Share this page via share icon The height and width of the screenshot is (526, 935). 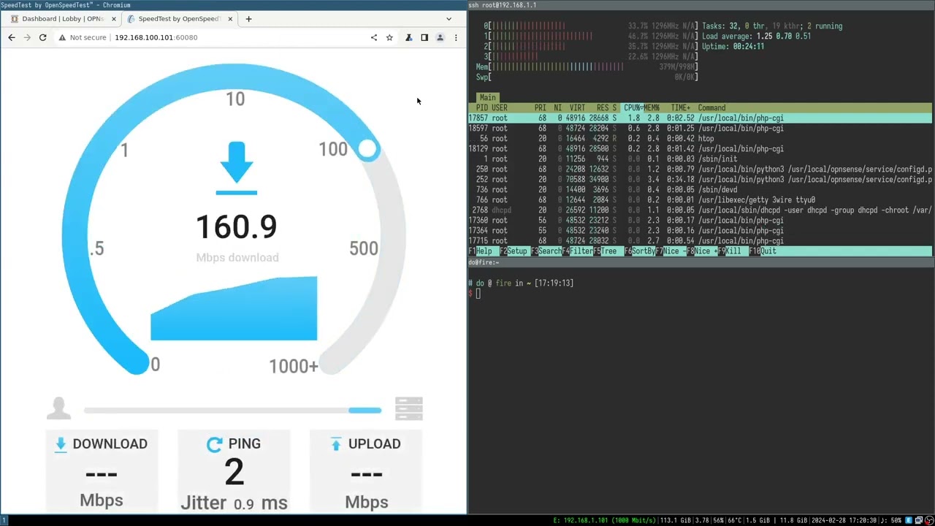[374, 37]
